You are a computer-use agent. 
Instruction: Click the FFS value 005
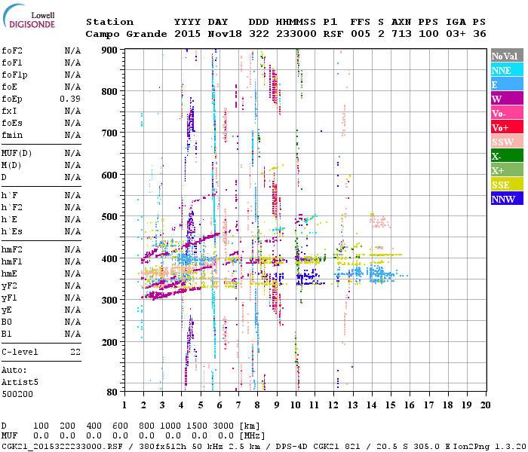coord(361,34)
